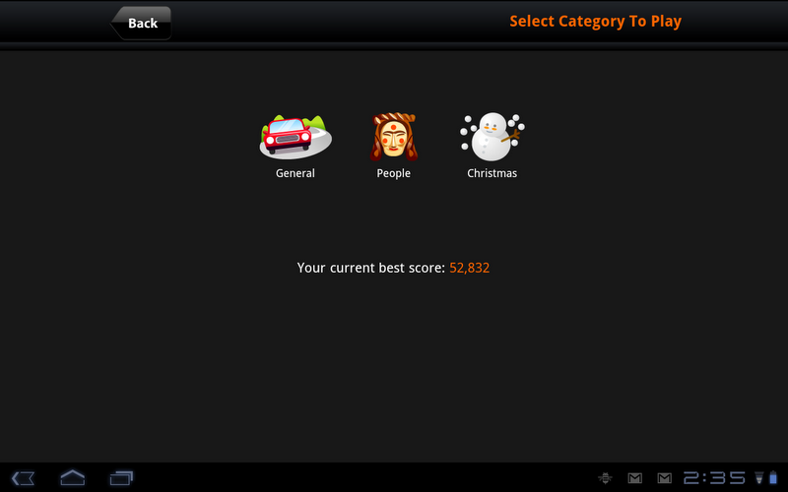Screen dimensions: 788x492
Task: Click the orange 52,832 score value
Action: (470, 268)
